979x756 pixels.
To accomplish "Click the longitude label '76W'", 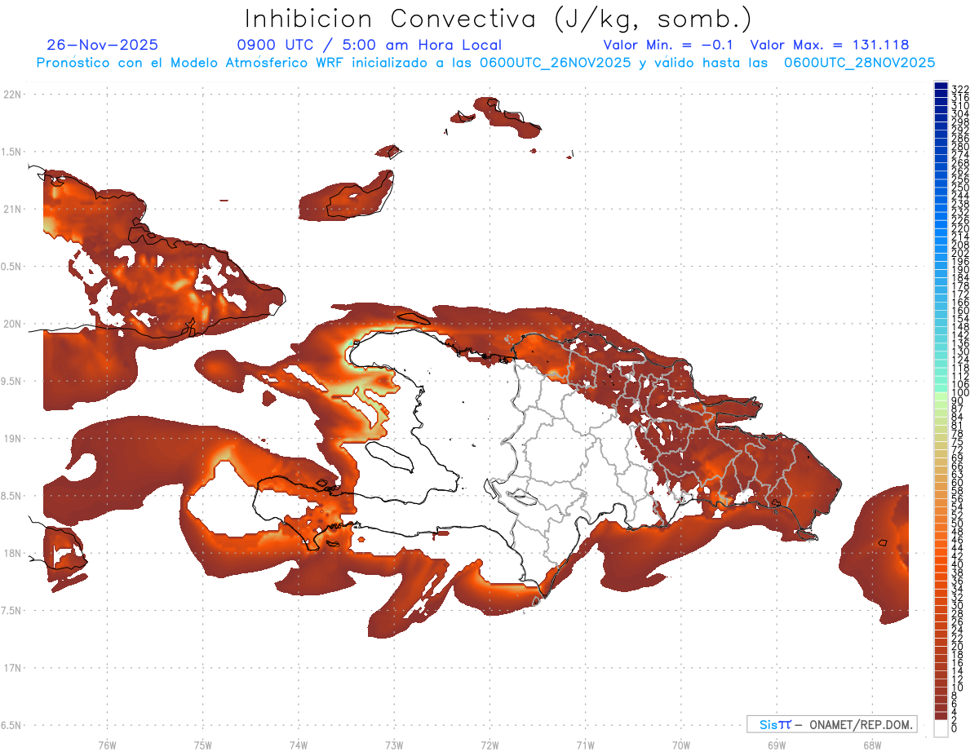I will [x=107, y=745].
